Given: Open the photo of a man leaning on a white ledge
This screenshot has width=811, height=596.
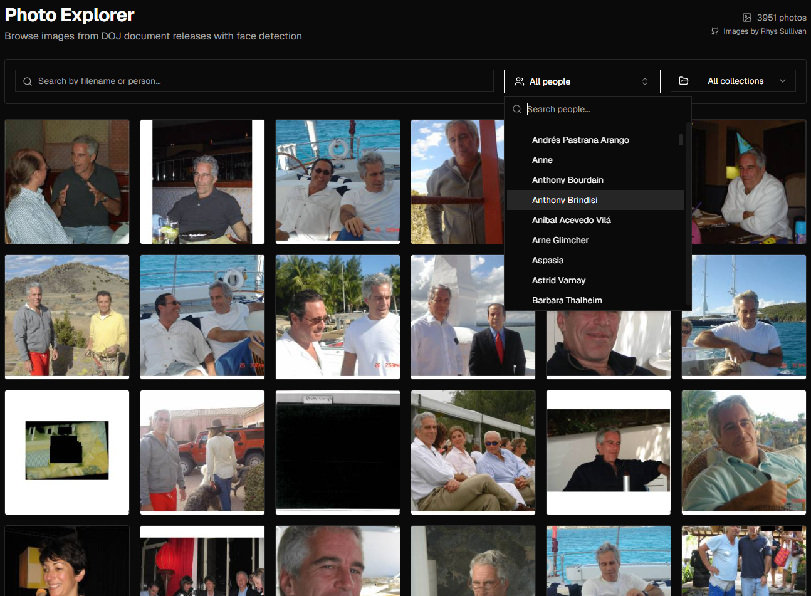Looking at the screenshot, I should tap(609, 452).
